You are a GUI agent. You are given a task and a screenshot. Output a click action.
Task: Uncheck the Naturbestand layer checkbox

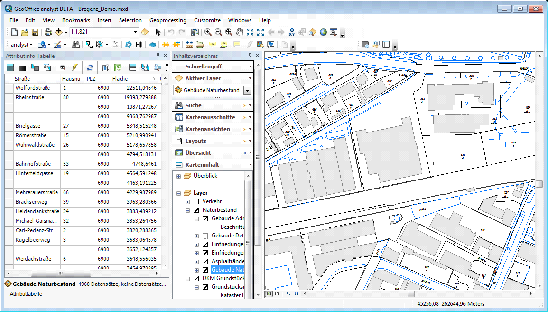tap(196, 210)
